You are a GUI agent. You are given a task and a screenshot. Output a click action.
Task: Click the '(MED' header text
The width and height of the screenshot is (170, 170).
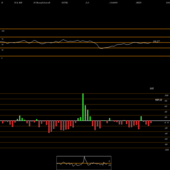[138, 3]
